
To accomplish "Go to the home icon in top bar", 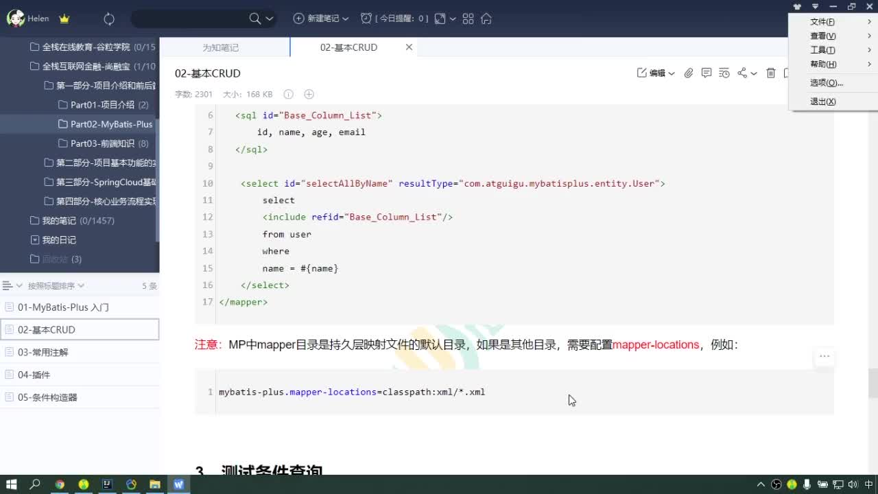I will [486, 19].
